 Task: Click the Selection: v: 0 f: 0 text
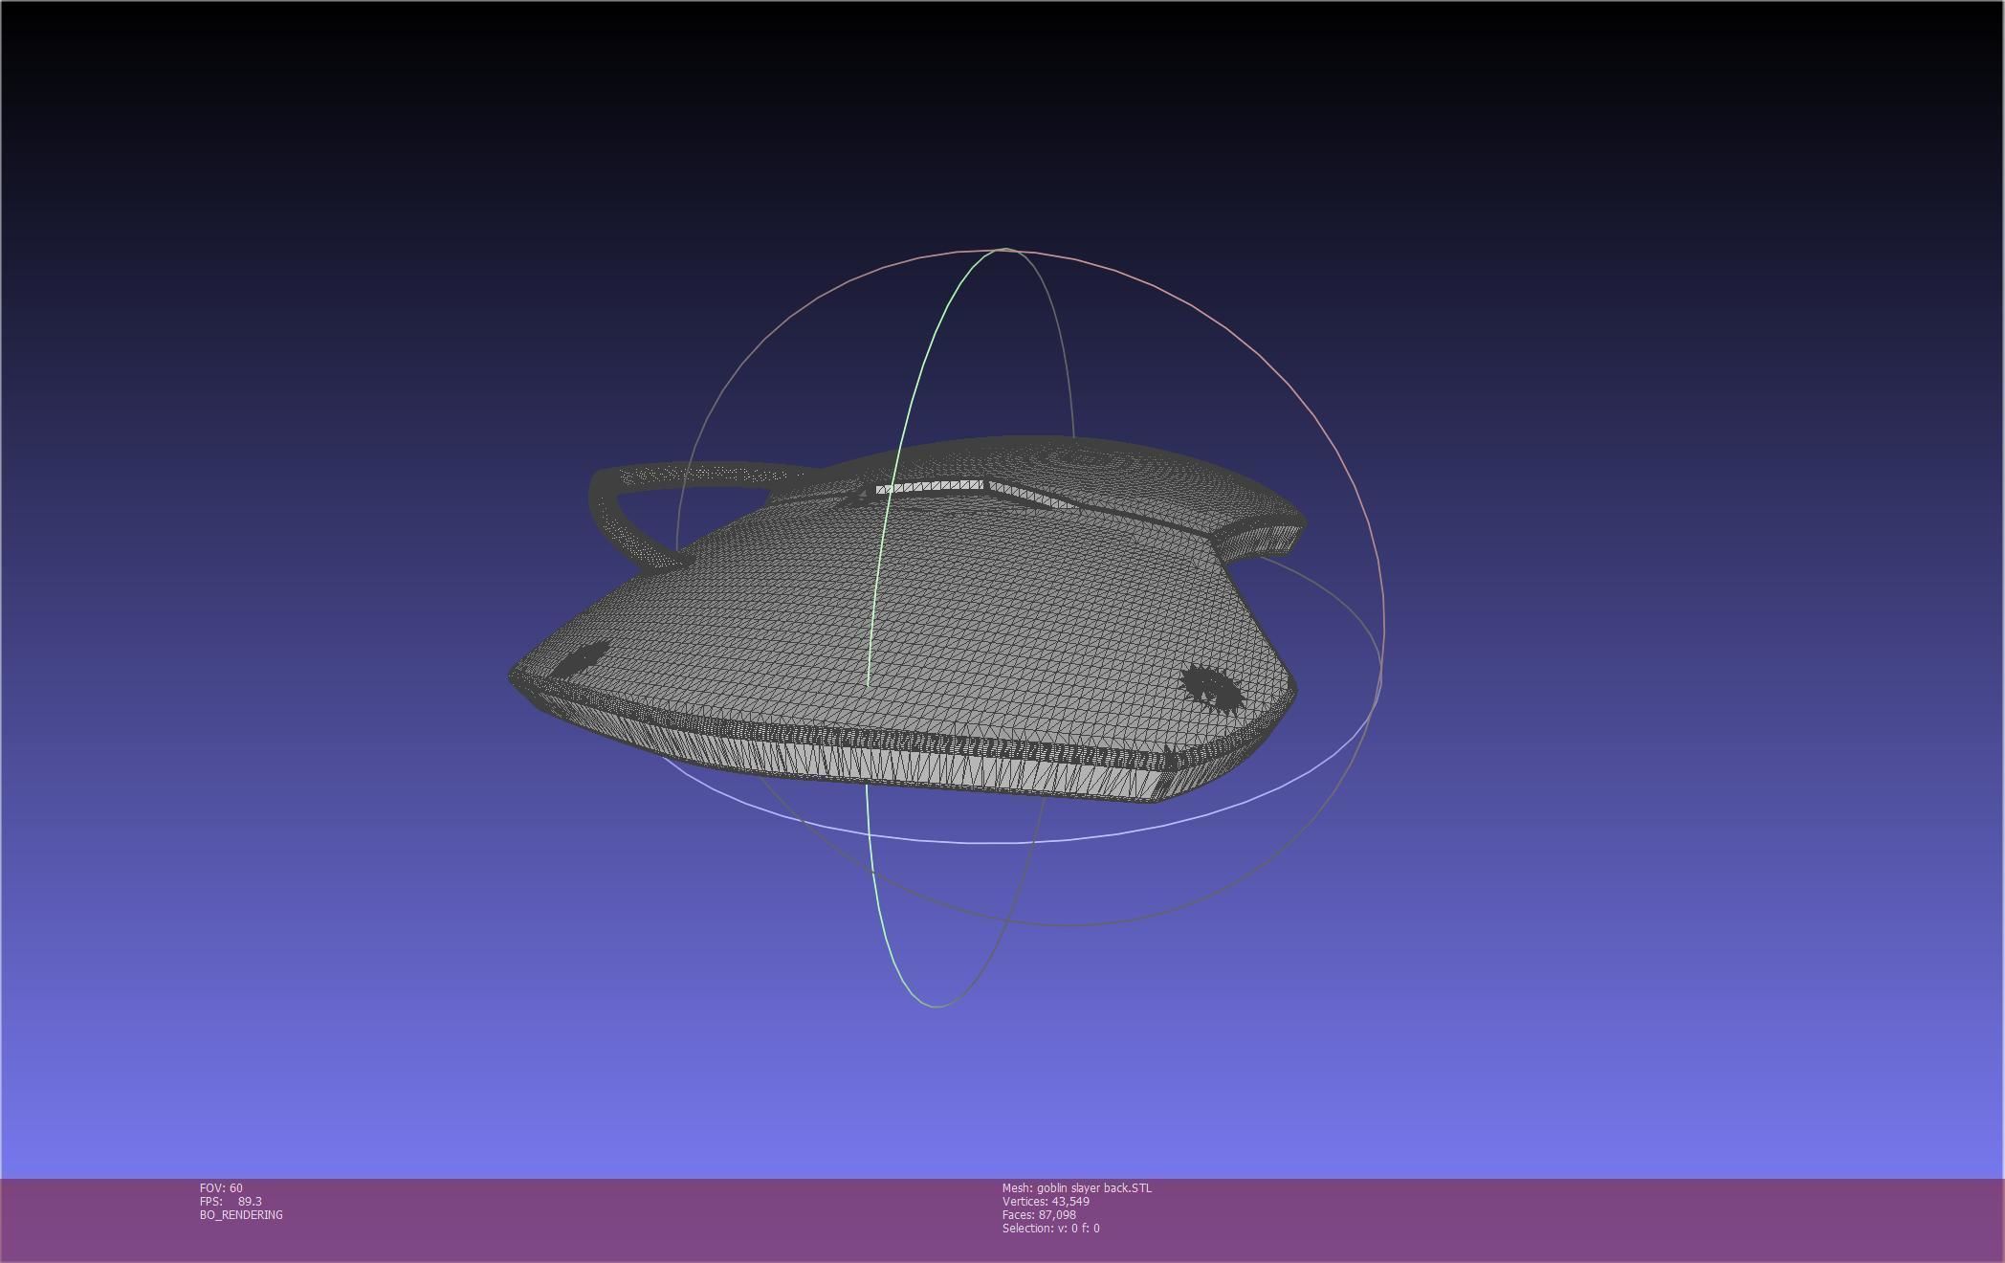tap(1050, 1229)
